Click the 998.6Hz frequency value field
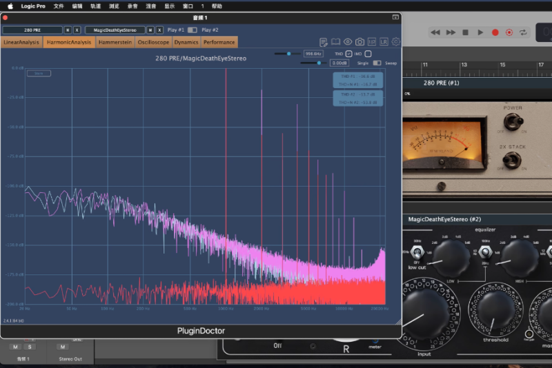 (313, 54)
